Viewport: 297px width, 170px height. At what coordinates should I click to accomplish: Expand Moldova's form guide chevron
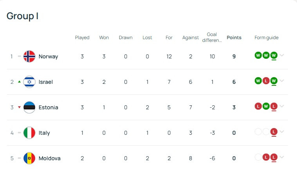tap(282, 157)
